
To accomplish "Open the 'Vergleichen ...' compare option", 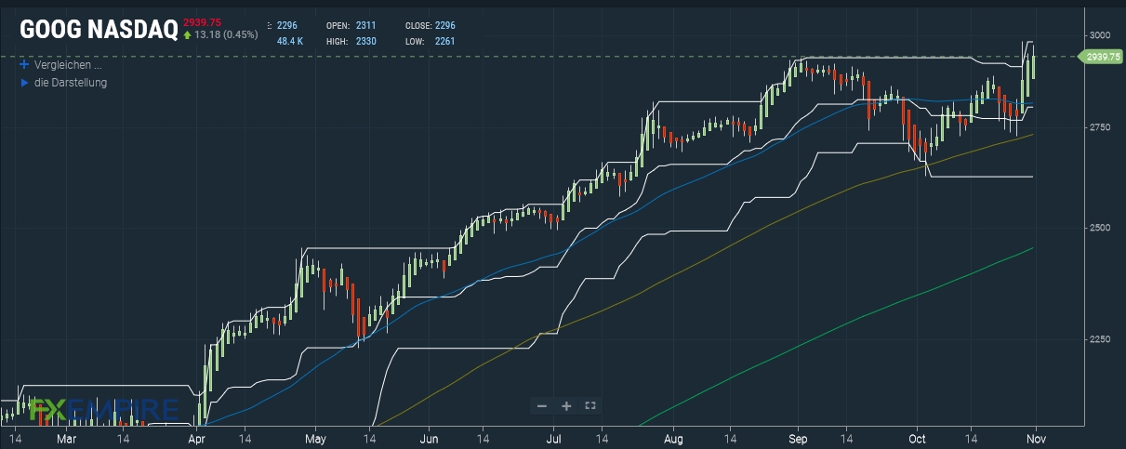I will 67,66.
